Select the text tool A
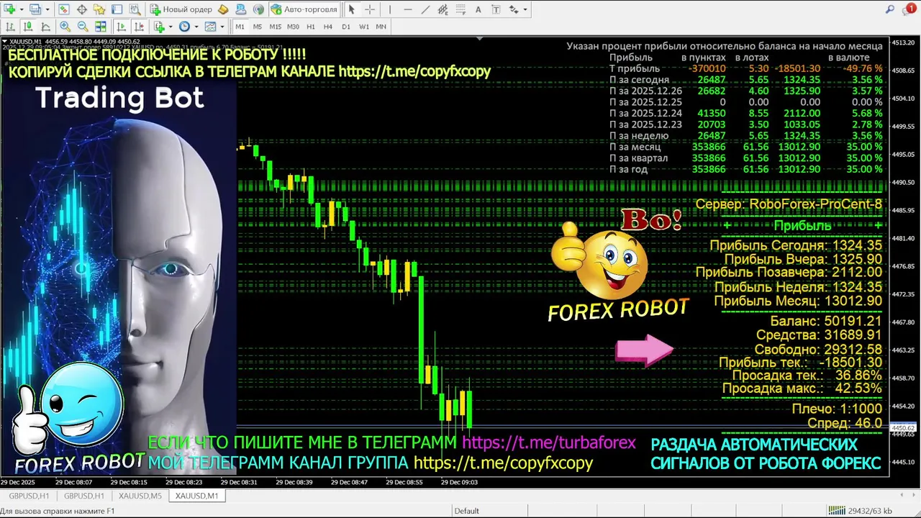921x518 pixels. pos(478,9)
